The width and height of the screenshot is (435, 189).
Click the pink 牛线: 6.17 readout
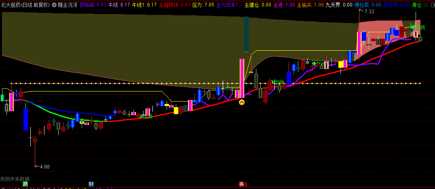point(119,5)
